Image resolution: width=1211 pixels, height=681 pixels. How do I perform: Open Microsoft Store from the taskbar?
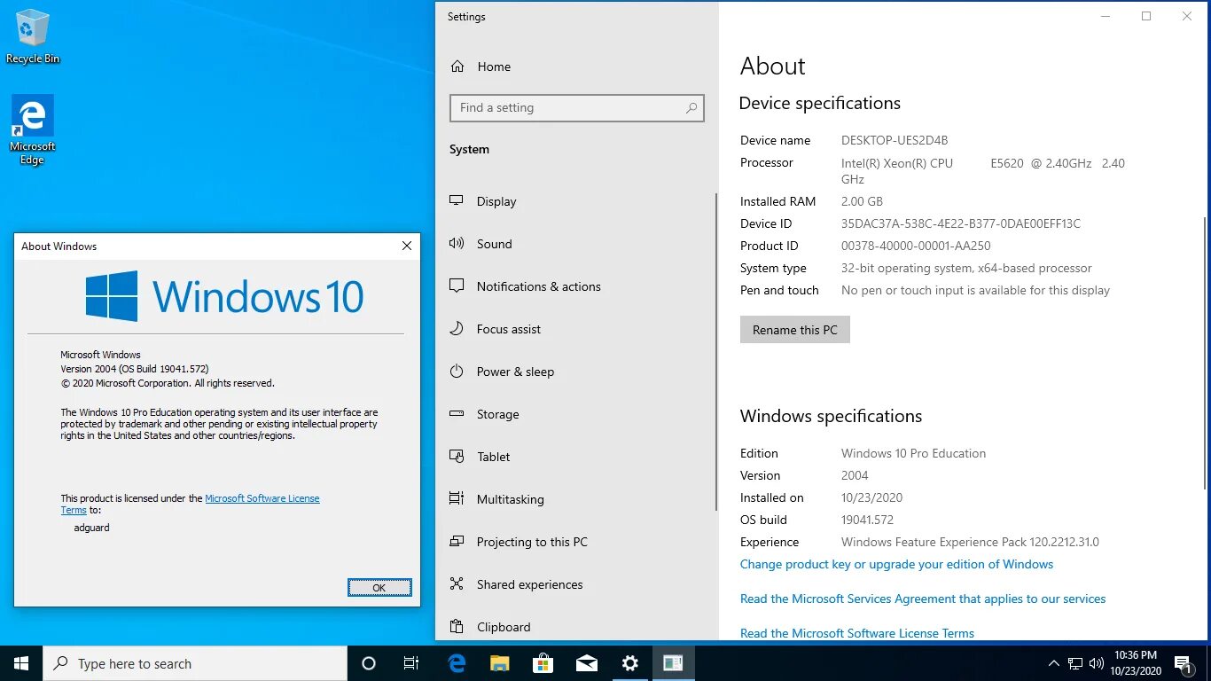click(543, 663)
